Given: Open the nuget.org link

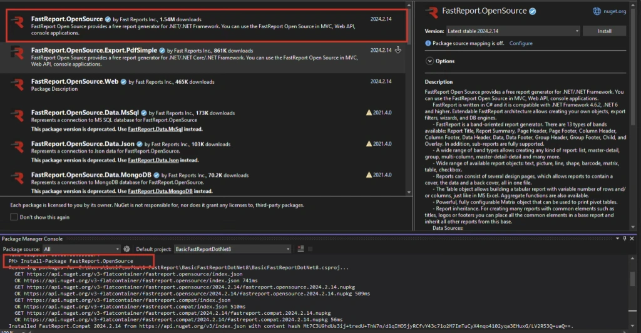Looking at the screenshot, I should tap(615, 11).
